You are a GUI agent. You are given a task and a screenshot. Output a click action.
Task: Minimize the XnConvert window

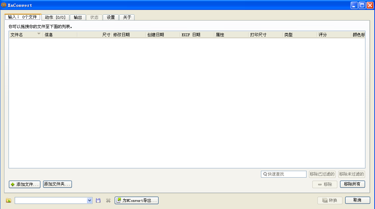click(x=354, y=5)
